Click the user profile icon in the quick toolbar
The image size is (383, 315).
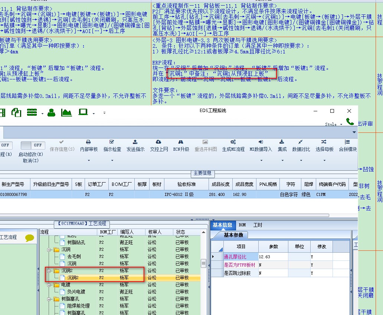point(51,112)
